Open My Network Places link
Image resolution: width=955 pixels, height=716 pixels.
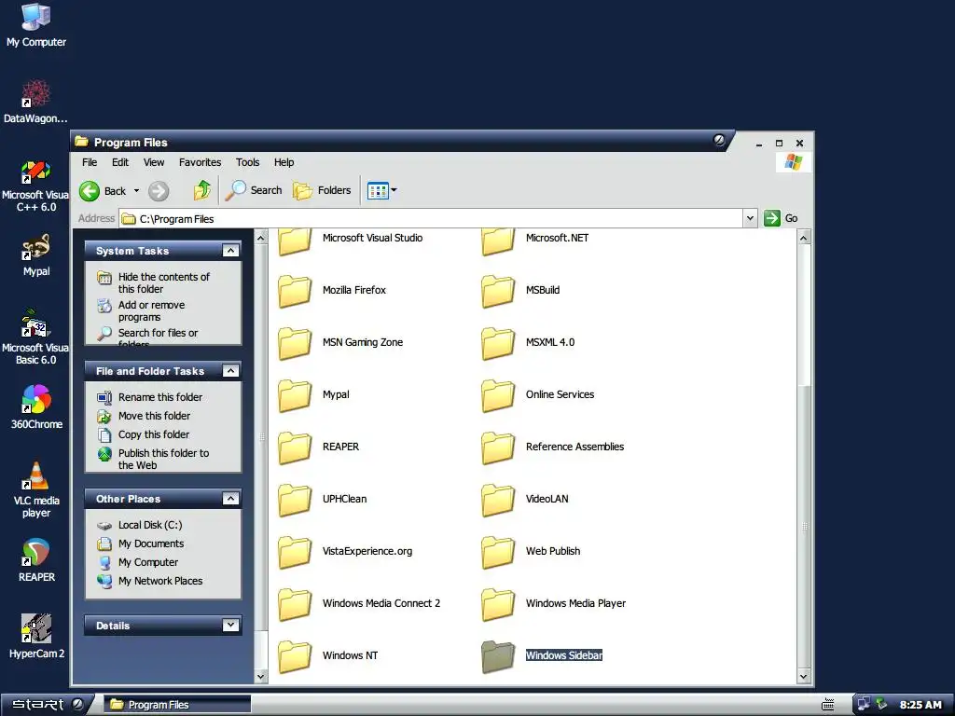(160, 581)
